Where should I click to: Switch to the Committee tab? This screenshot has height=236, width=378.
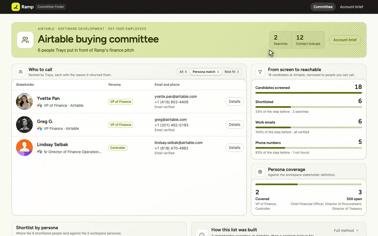click(323, 7)
